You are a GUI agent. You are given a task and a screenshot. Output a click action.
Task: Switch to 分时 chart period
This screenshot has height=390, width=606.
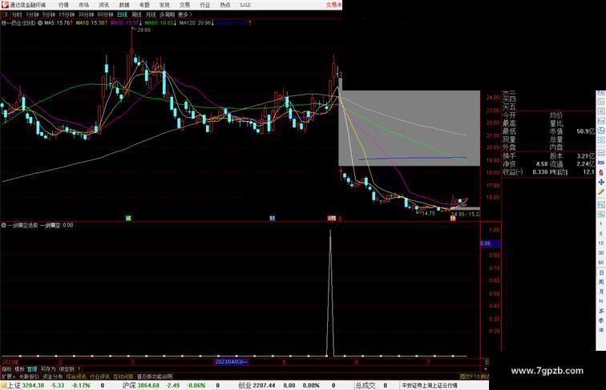(x=17, y=14)
